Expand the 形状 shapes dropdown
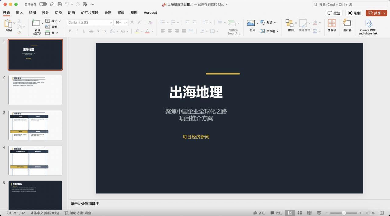This screenshot has width=390, height=216. [275, 23]
